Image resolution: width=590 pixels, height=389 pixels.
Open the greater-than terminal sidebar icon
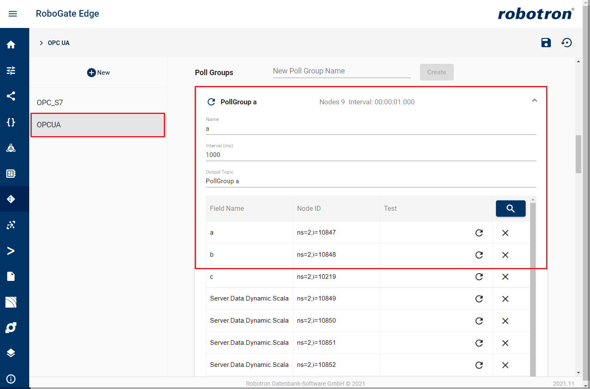(x=11, y=250)
